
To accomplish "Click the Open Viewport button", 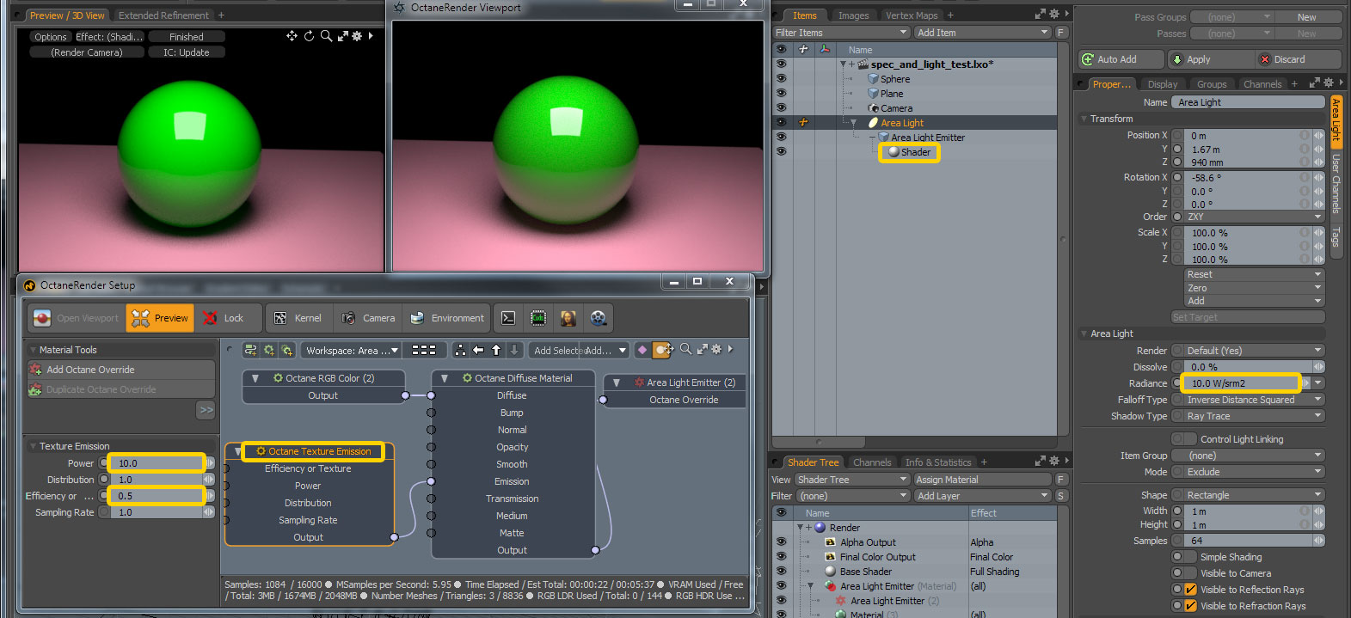I will click(x=77, y=318).
